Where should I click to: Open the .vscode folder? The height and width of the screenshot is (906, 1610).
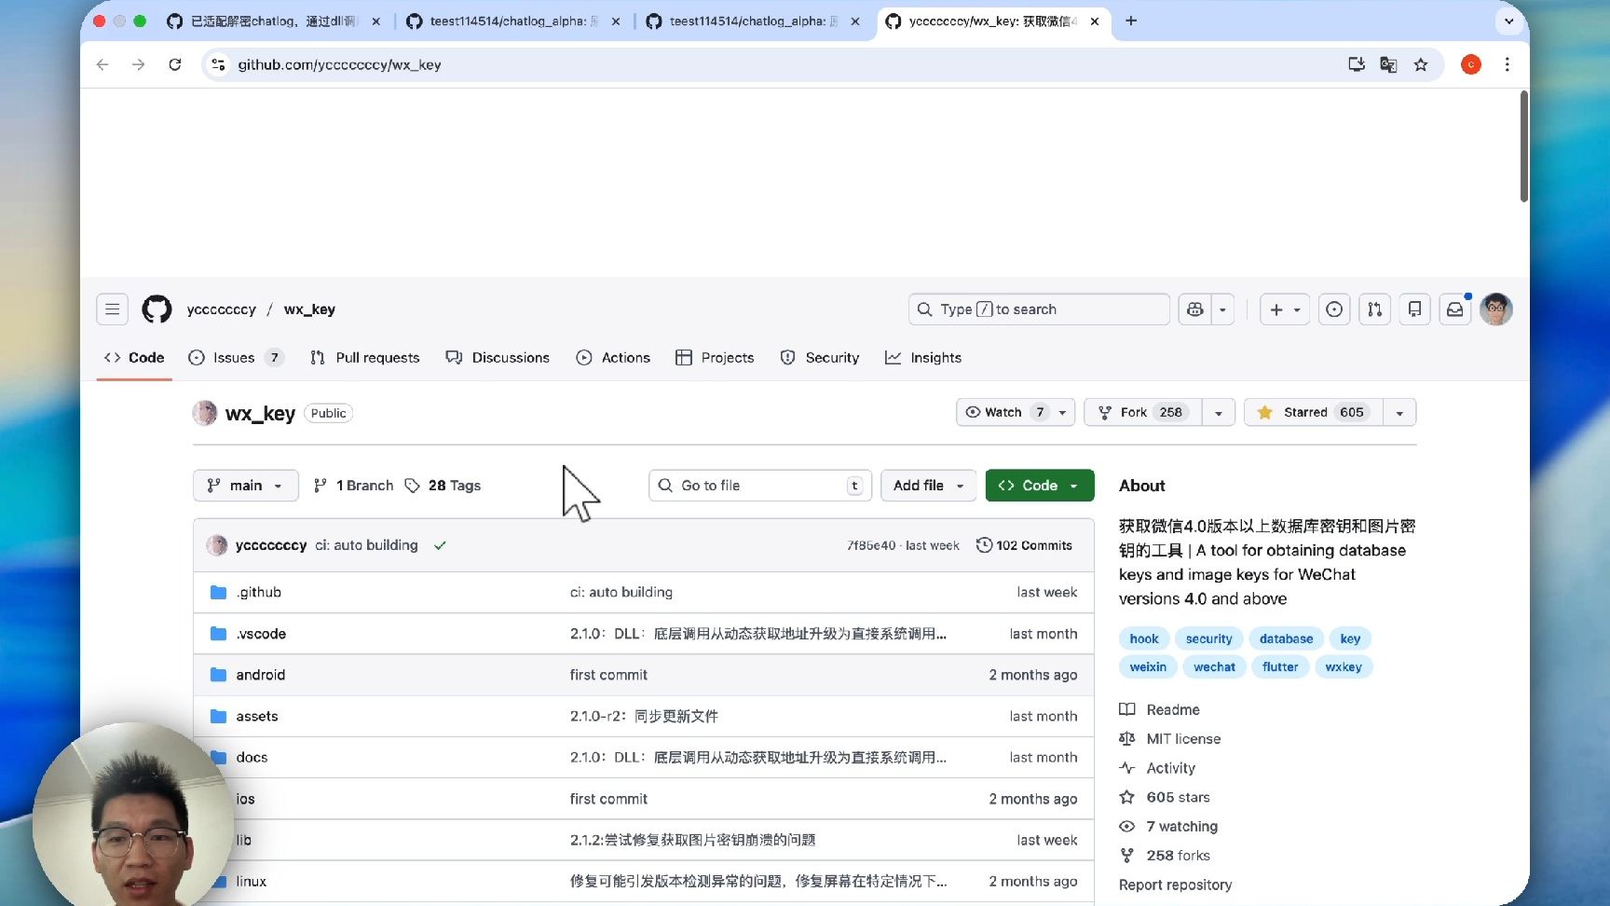point(261,634)
